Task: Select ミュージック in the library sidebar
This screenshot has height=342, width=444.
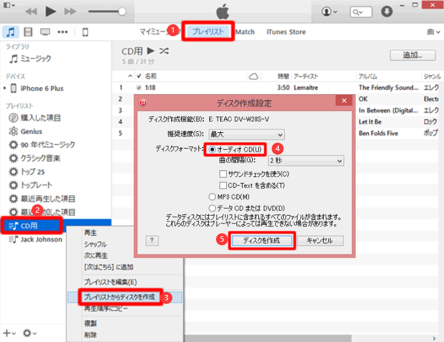Action: (30, 59)
